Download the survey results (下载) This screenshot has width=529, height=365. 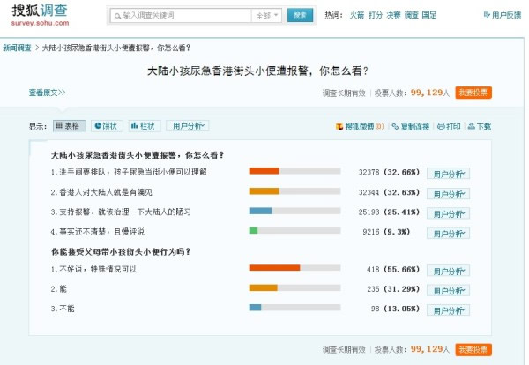pos(480,127)
